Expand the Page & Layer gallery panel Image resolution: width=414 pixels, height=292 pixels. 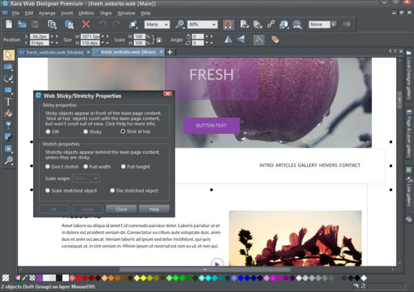[x=409, y=133]
